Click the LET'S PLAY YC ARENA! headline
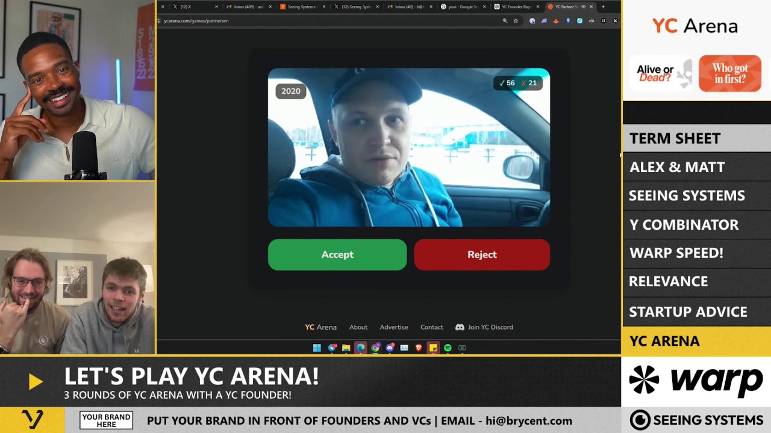This screenshot has height=433, width=771. click(x=192, y=376)
